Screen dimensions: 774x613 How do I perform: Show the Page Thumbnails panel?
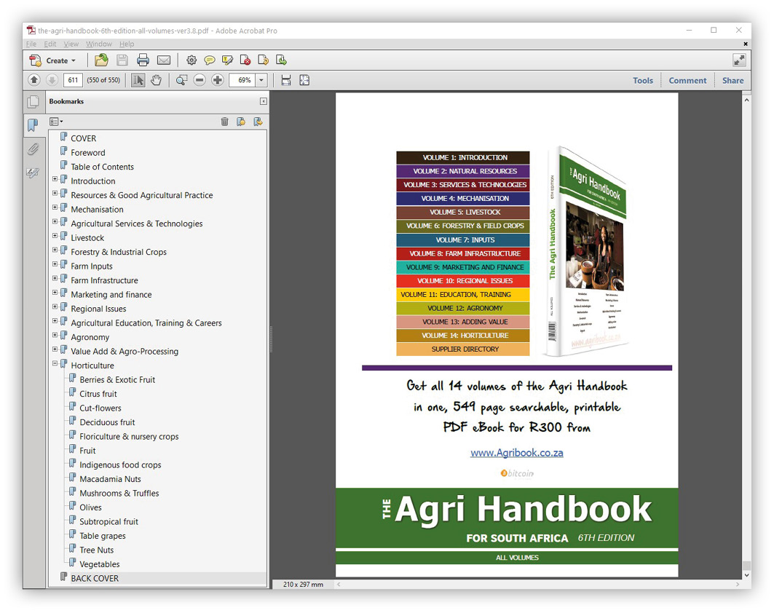click(x=33, y=103)
